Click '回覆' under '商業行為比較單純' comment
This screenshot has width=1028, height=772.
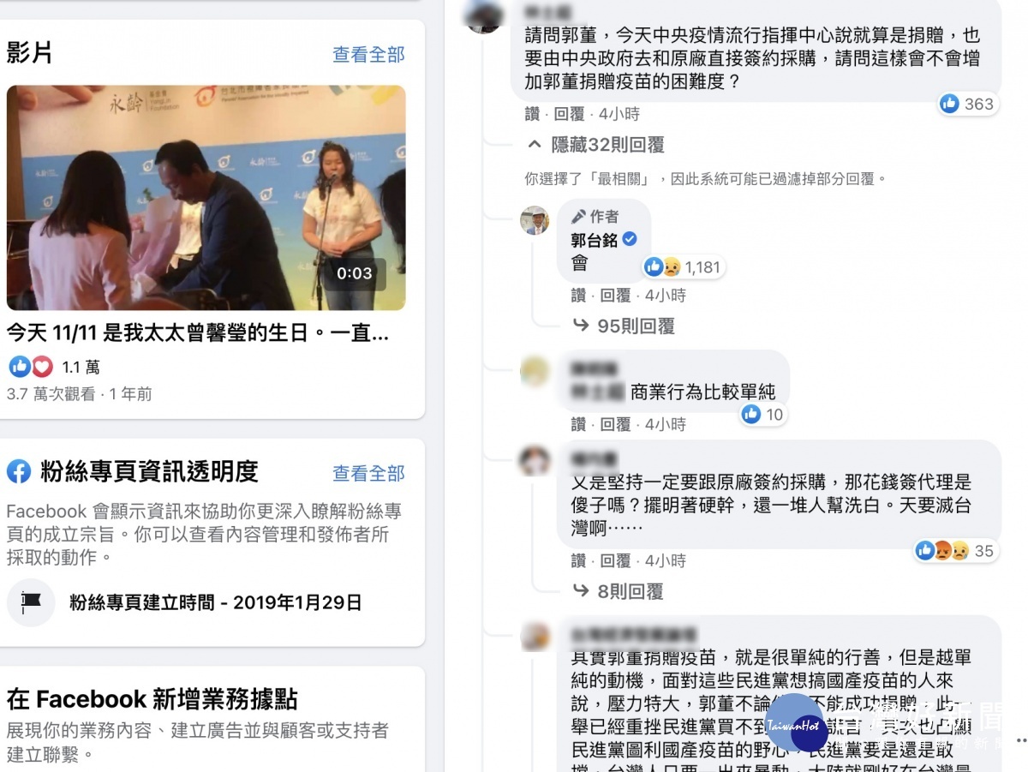(x=615, y=424)
